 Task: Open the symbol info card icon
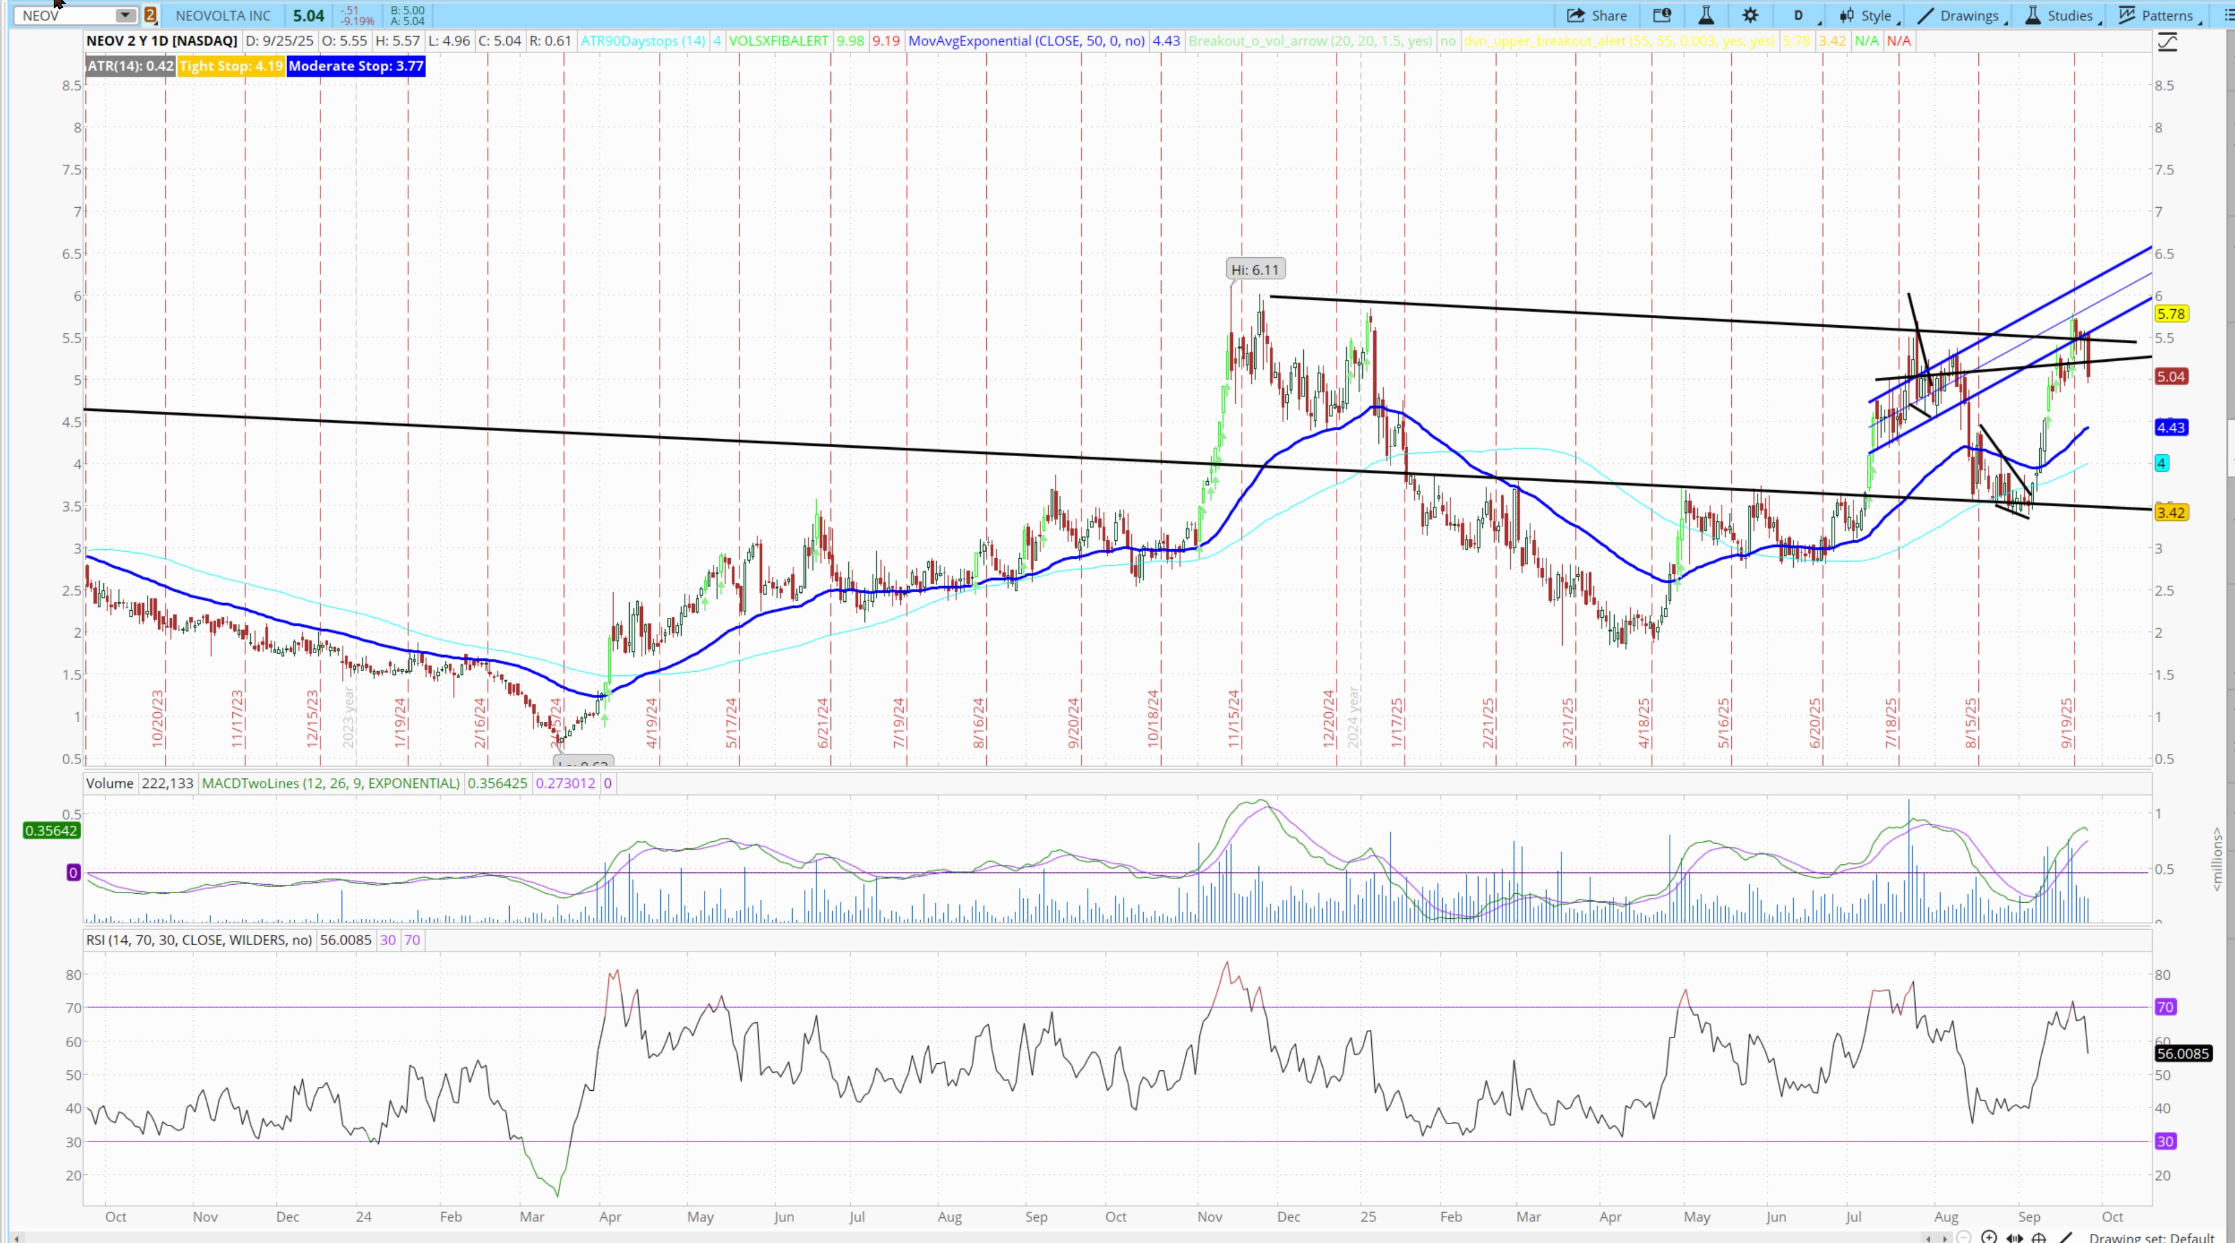[1661, 16]
